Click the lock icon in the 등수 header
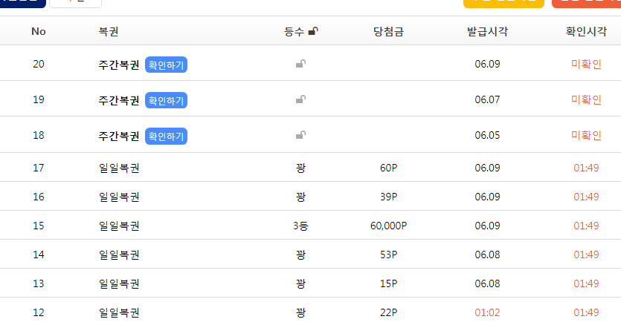The height and width of the screenshot is (325, 621). click(x=313, y=31)
